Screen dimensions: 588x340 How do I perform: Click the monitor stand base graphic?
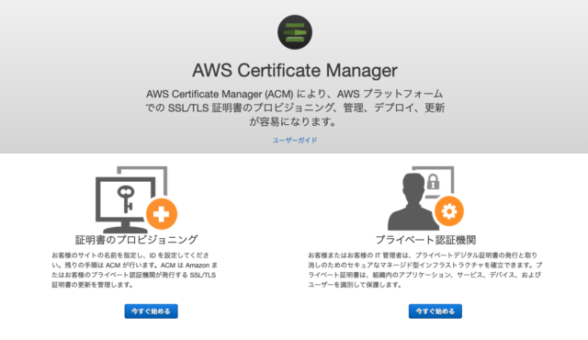125,228
